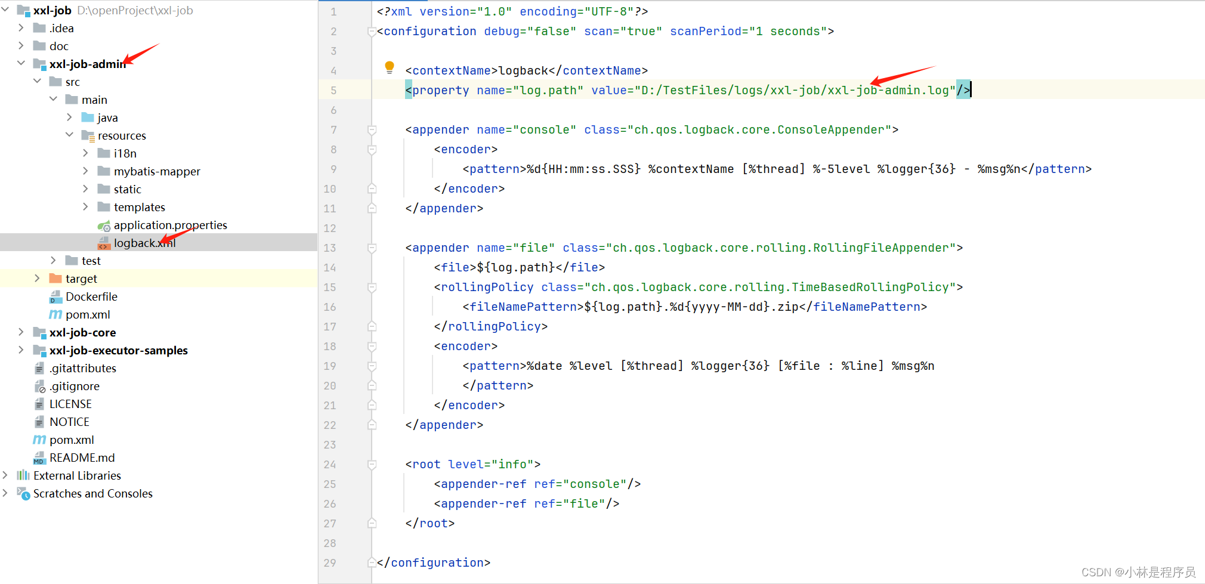Screen dimensions: 1205x584
Task: Click the appender-ref console line
Action: [537, 484]
